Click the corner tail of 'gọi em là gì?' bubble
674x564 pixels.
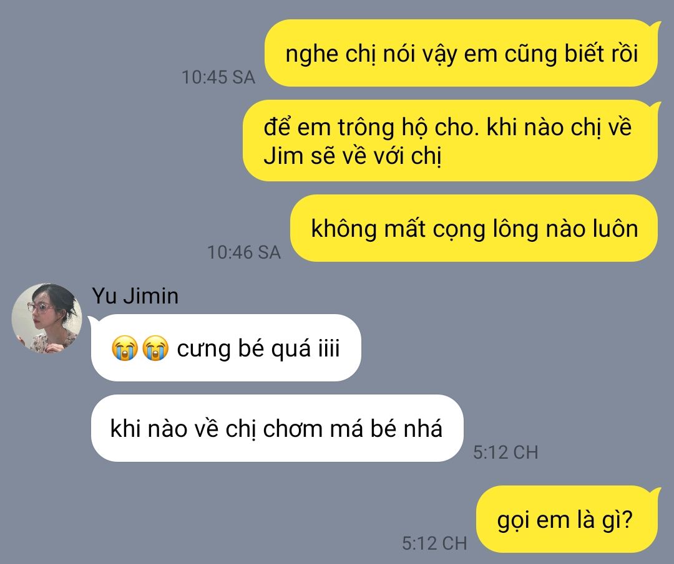655,492
